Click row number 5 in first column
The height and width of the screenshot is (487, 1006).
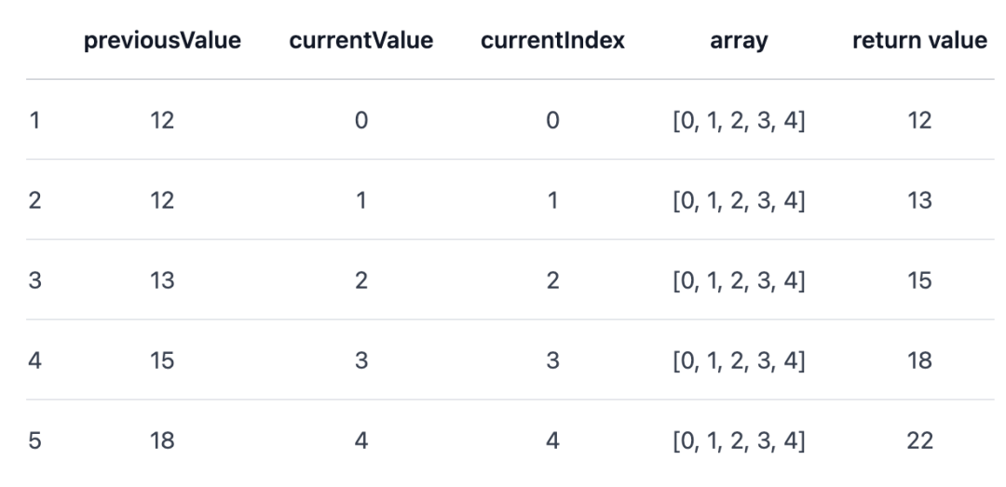(x=34, y=440)
